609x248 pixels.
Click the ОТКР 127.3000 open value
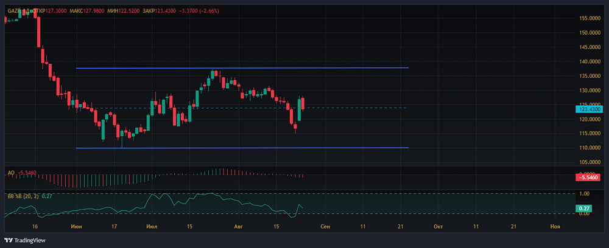coord(50,11)
